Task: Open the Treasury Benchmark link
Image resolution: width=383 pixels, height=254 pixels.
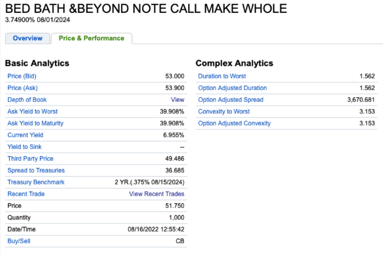Action: tap(36, 182)
